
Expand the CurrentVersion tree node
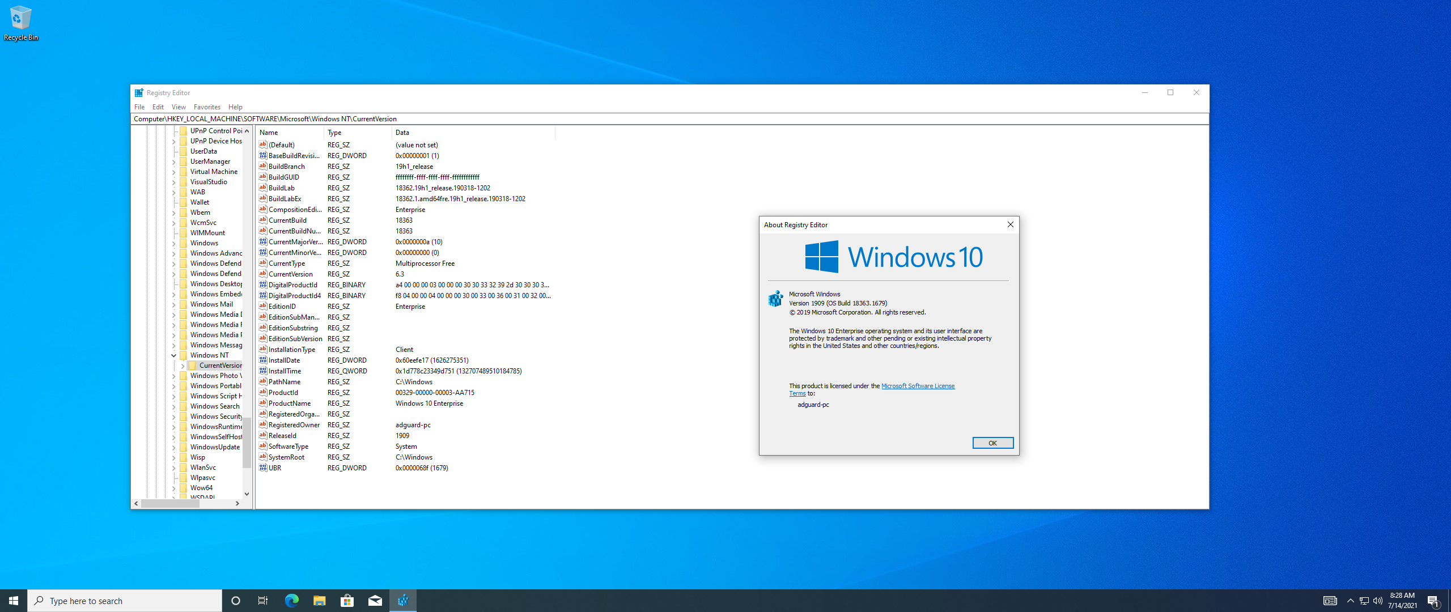tap(183, 365)
